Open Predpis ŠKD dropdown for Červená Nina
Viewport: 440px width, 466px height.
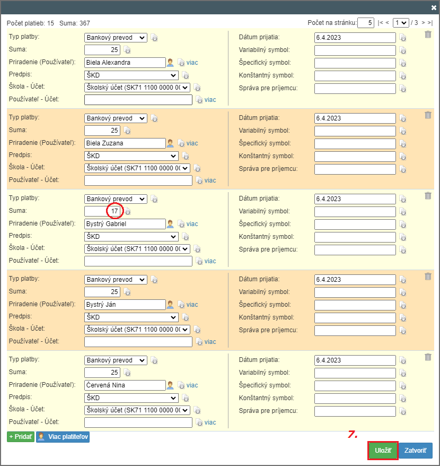(131, 398)
